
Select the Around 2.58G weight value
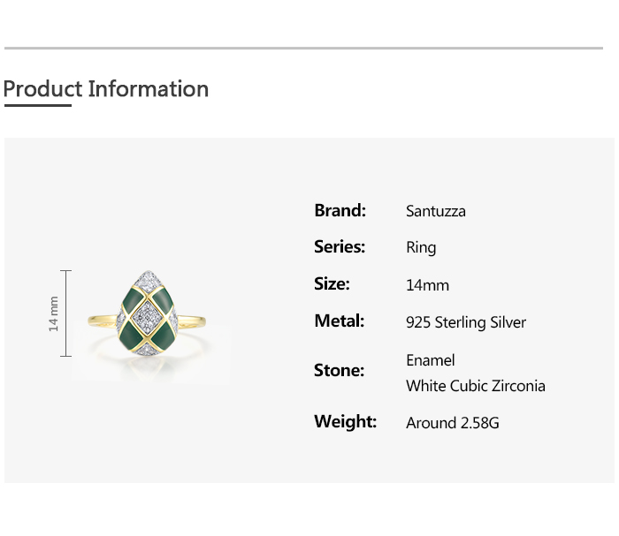click(452, 423)
